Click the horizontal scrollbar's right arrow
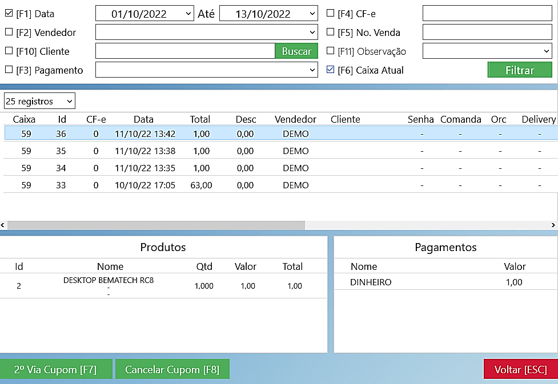The image size is (558, 384). [x=554, y=225]
